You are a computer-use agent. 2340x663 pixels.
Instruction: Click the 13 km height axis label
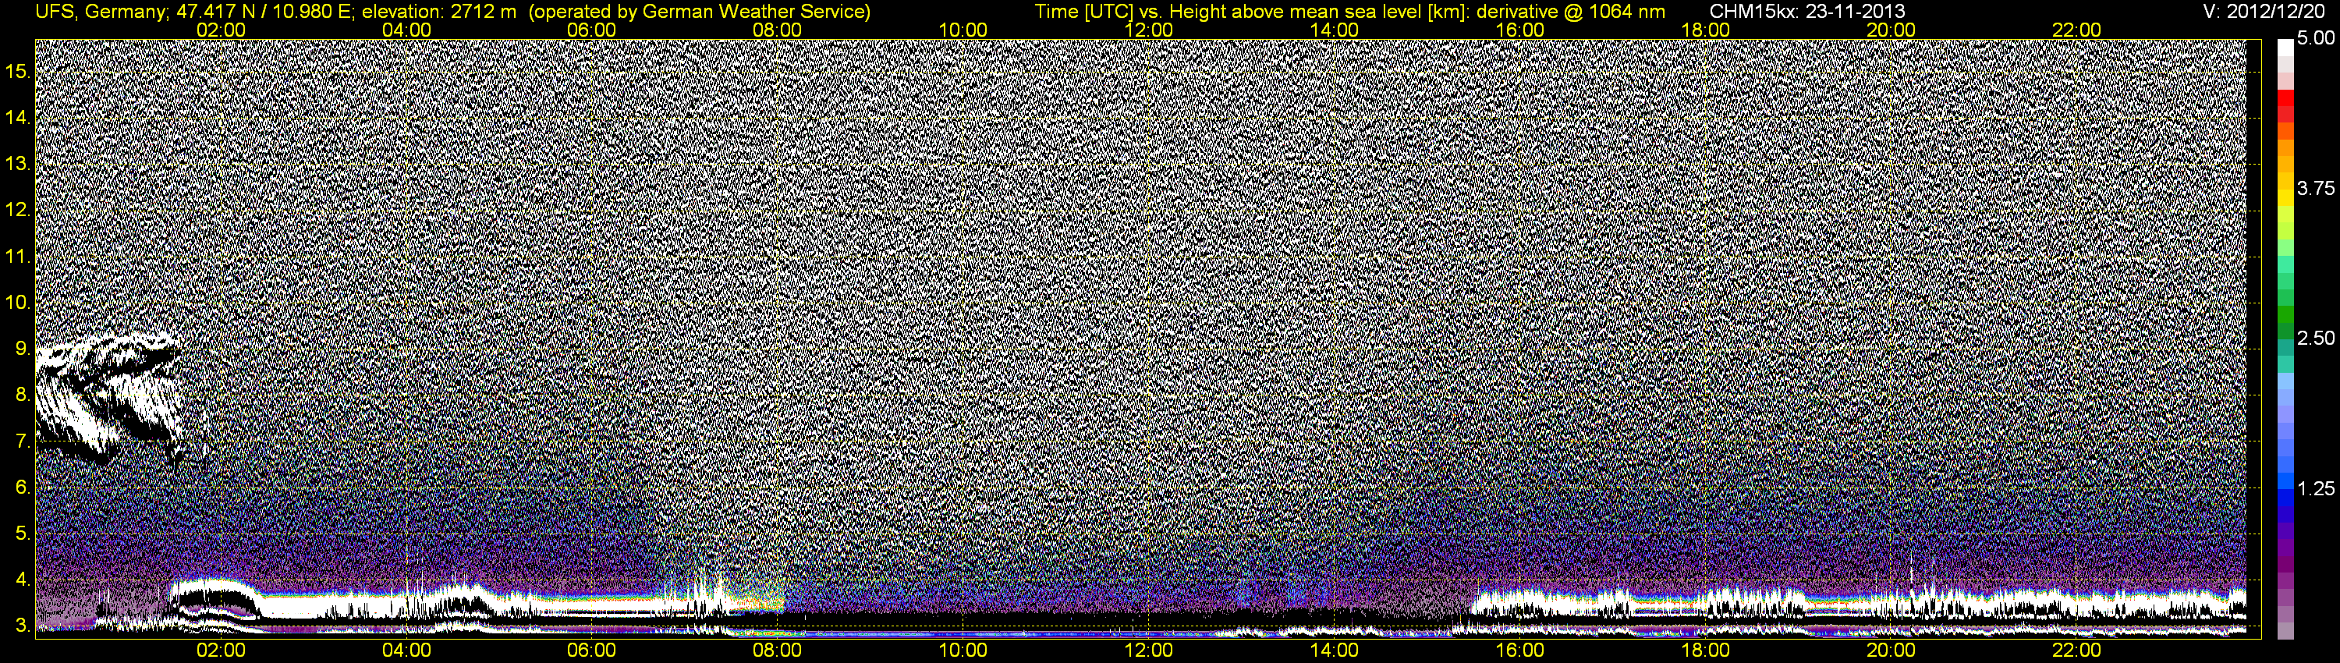(x=16, y=164)
